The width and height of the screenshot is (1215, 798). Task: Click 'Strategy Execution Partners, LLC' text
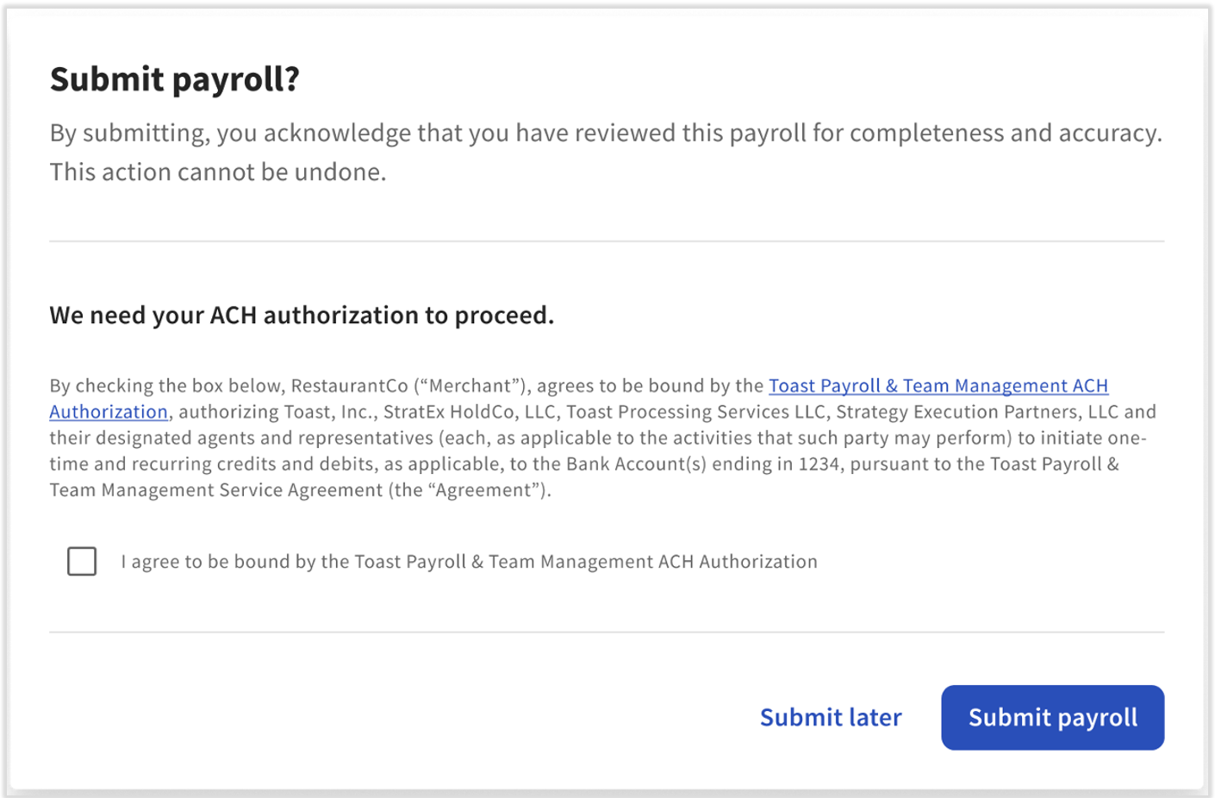click(976, 412)
